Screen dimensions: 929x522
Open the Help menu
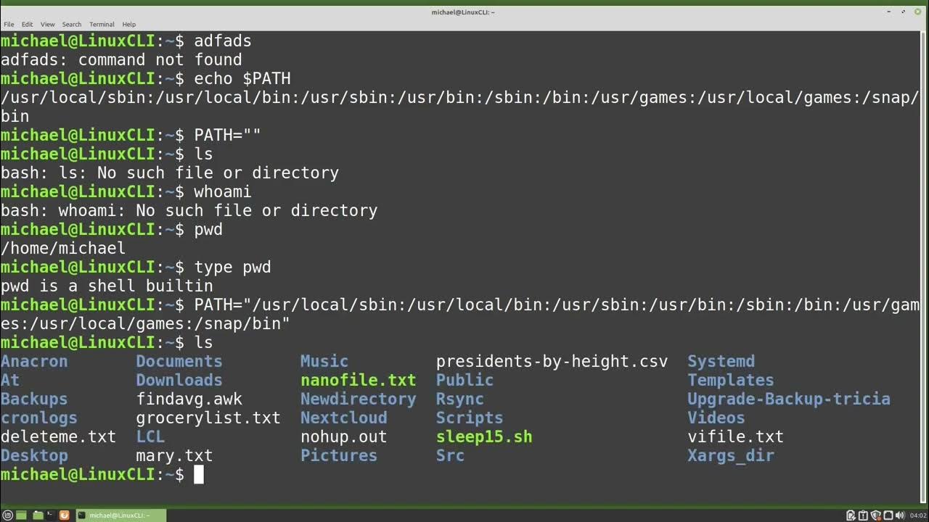(x=129, y=25)
